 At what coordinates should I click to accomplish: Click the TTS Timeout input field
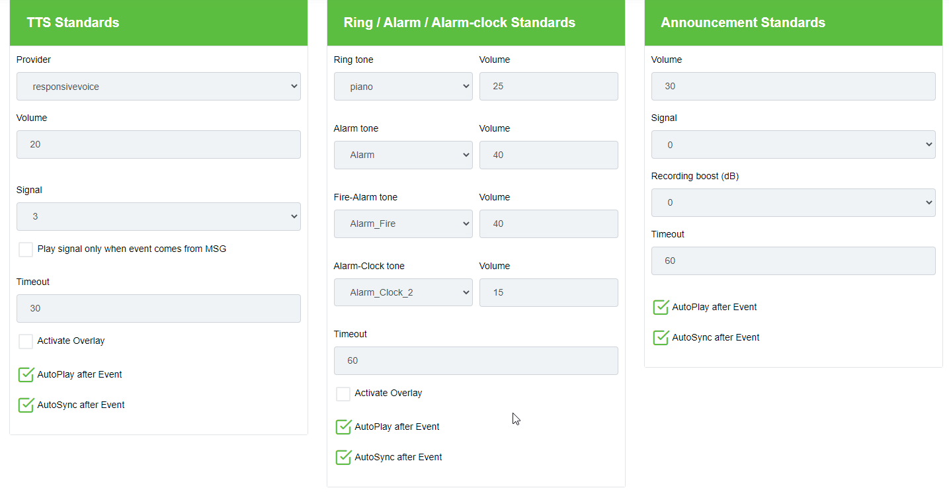pyautogui.click(x=159, y=309)
